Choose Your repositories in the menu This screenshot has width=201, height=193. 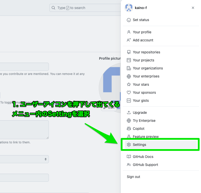pyautogui.click(x=147, y=52)
